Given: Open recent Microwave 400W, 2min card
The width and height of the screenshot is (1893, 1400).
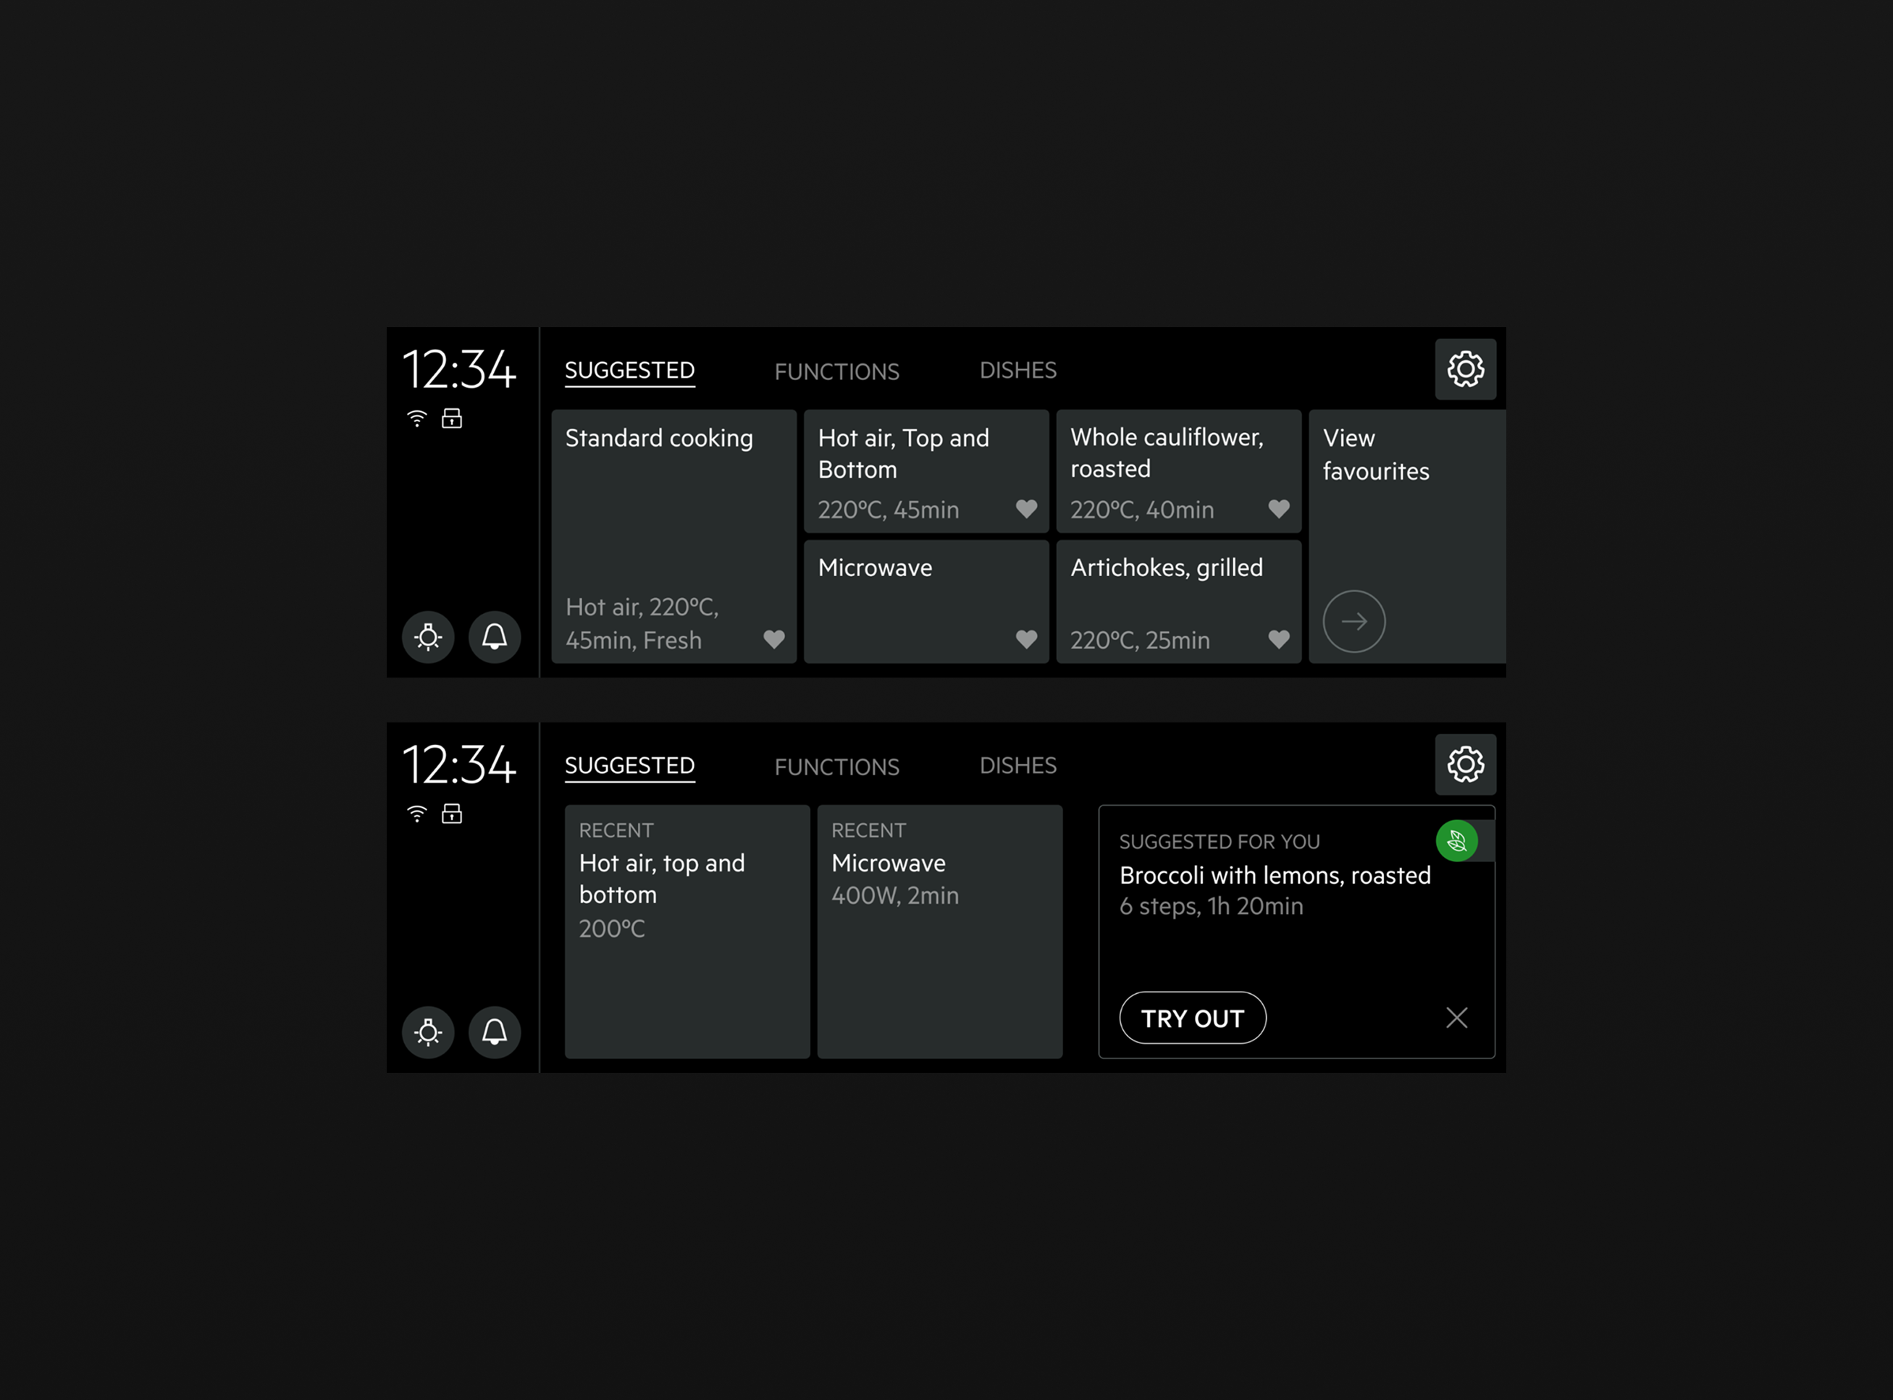Looking at the screenshot, I should (x=940, y=932).
